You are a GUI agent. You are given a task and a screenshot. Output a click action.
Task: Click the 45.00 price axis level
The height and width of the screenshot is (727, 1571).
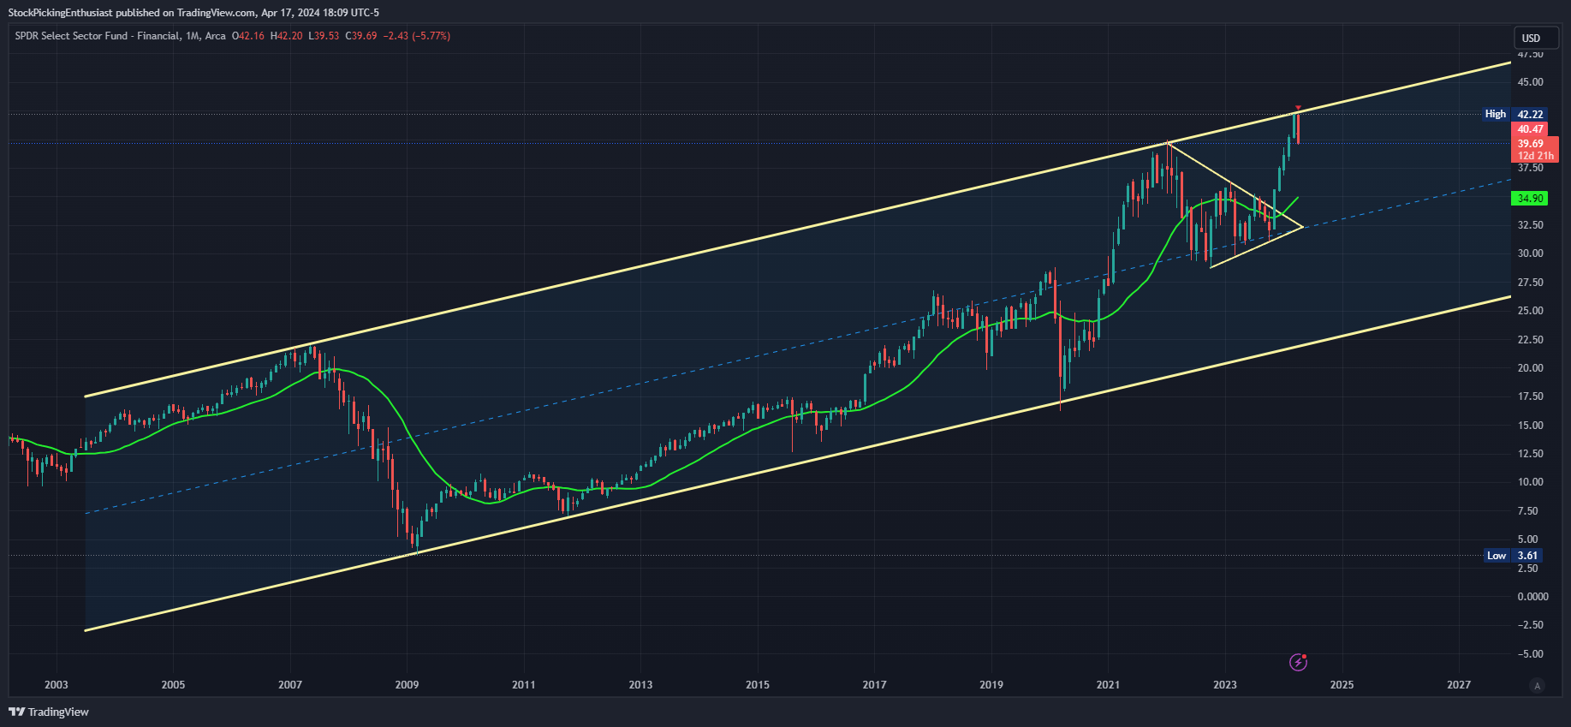pos(1530,82)
